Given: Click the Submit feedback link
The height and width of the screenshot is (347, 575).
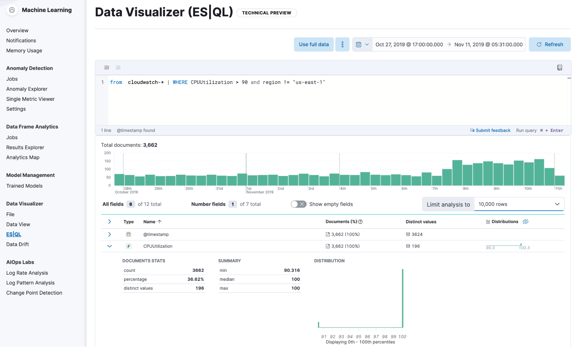Looking at the screenshot, I should [x=490, y=130].
